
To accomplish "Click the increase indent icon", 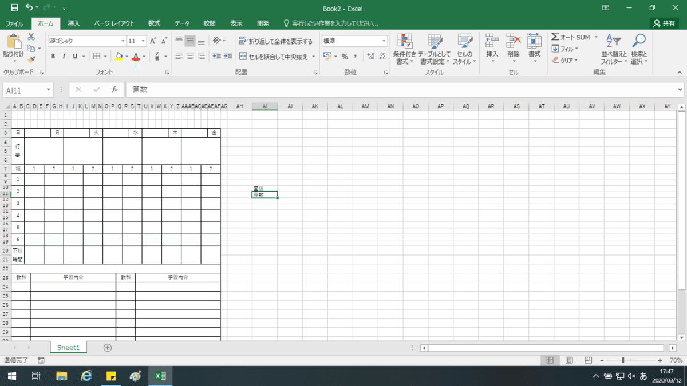I will (x=228, y=56).
